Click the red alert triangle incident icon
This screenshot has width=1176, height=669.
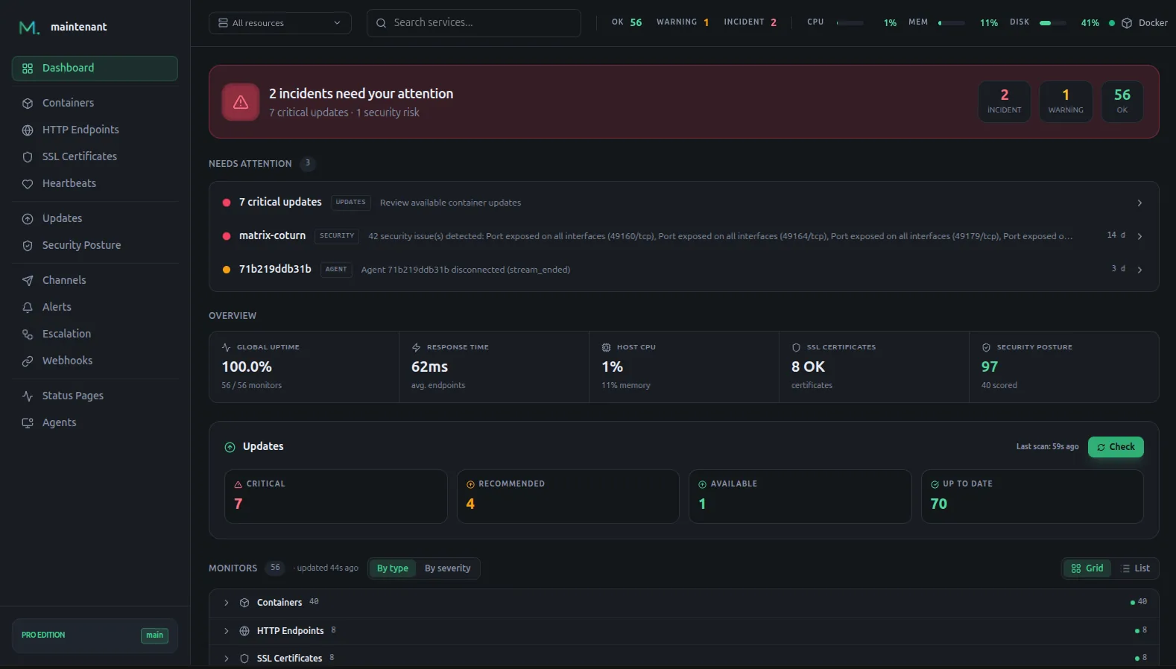[241, 102]
